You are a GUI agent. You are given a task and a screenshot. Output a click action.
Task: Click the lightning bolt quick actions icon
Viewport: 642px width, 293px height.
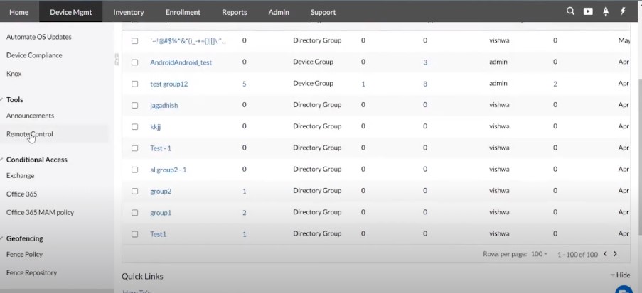point(624,11)
